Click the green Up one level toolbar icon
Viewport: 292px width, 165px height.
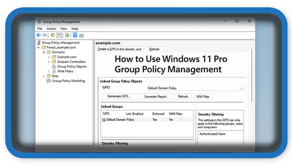pyautogui.click(x=53, y=35)
